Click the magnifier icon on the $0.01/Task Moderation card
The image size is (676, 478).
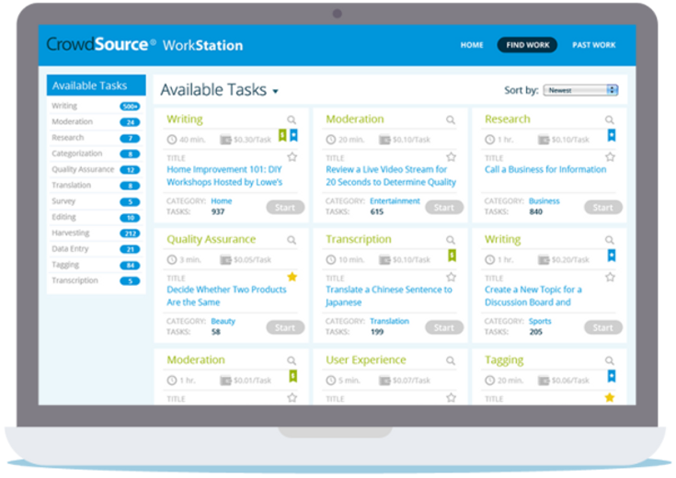[292, 360]
